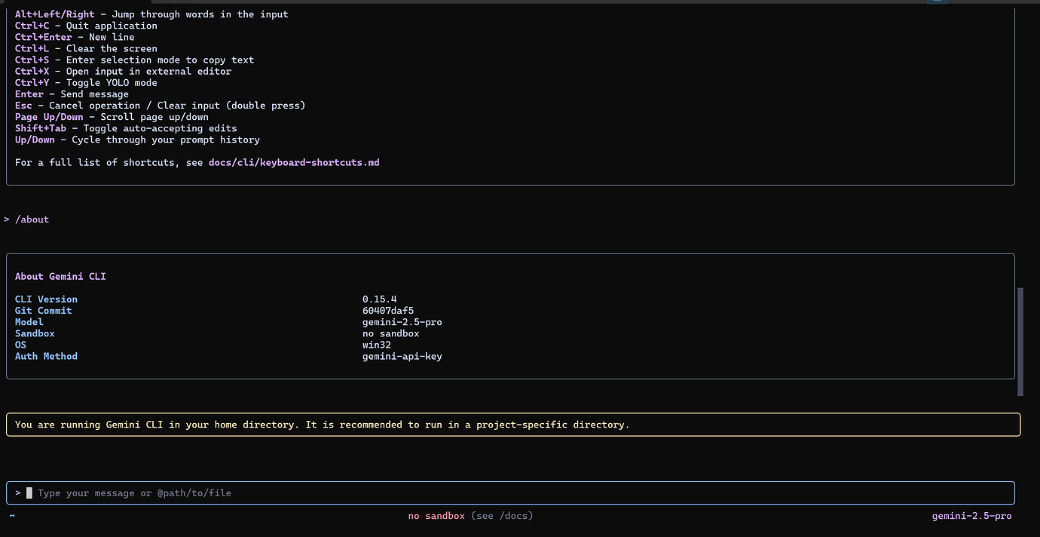
Task: Click the "Ctrl+Y" Toggle YOLO mode line
Action: tap(86, 83)
